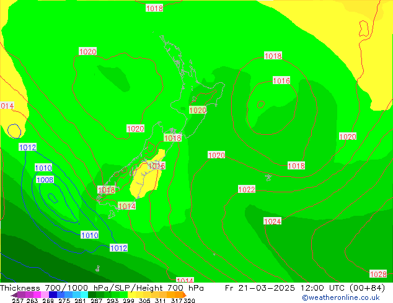Click the 1028 isobar label

tap(378, 274)
